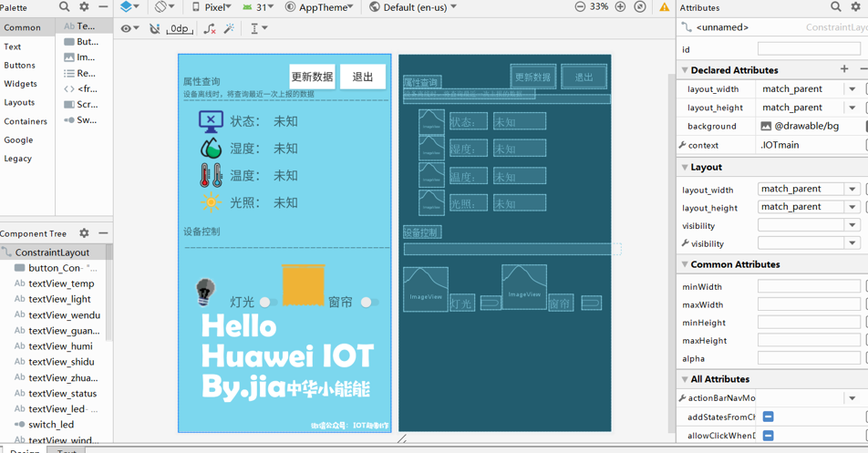Search attributes with magnifier icon

[836, 6]
